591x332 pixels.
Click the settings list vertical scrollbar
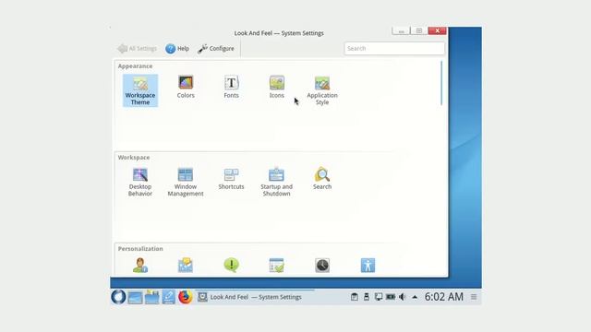[x=441, y=83]
